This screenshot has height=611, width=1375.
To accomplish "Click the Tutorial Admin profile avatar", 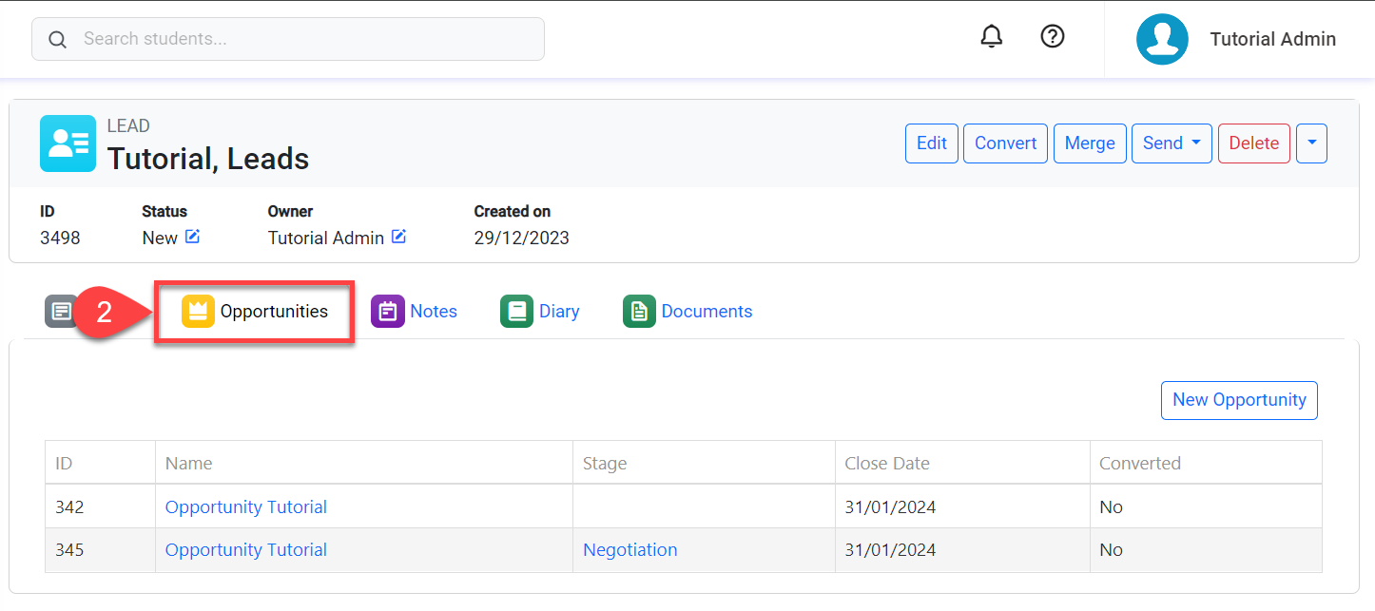I will tap(1162, 39).
